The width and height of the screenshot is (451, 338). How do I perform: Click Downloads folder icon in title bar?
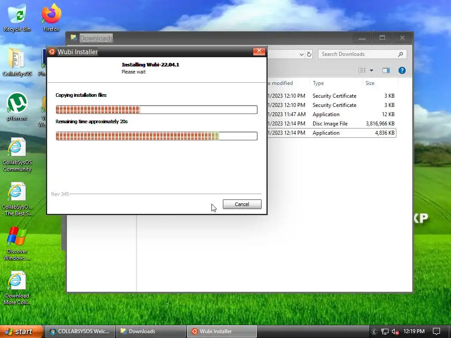[x=74, y=38]
